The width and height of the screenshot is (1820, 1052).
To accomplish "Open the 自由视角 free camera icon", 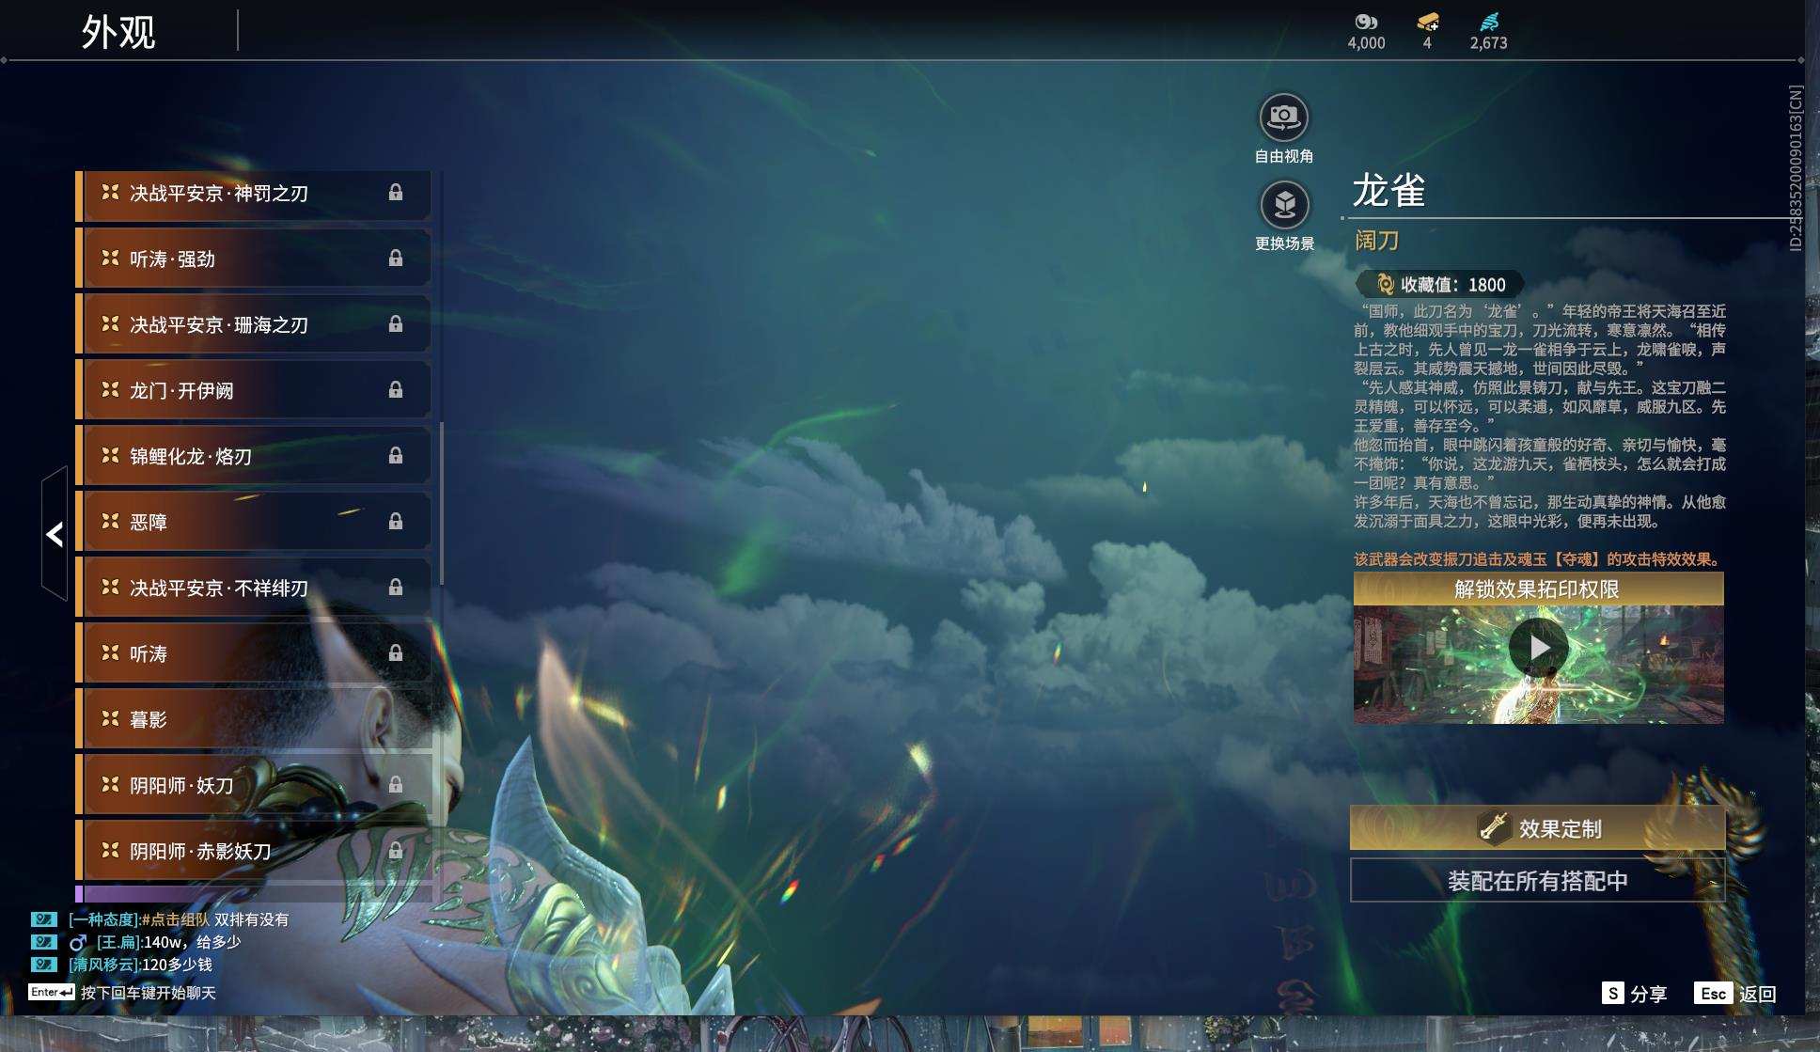I will point(1283,118).
